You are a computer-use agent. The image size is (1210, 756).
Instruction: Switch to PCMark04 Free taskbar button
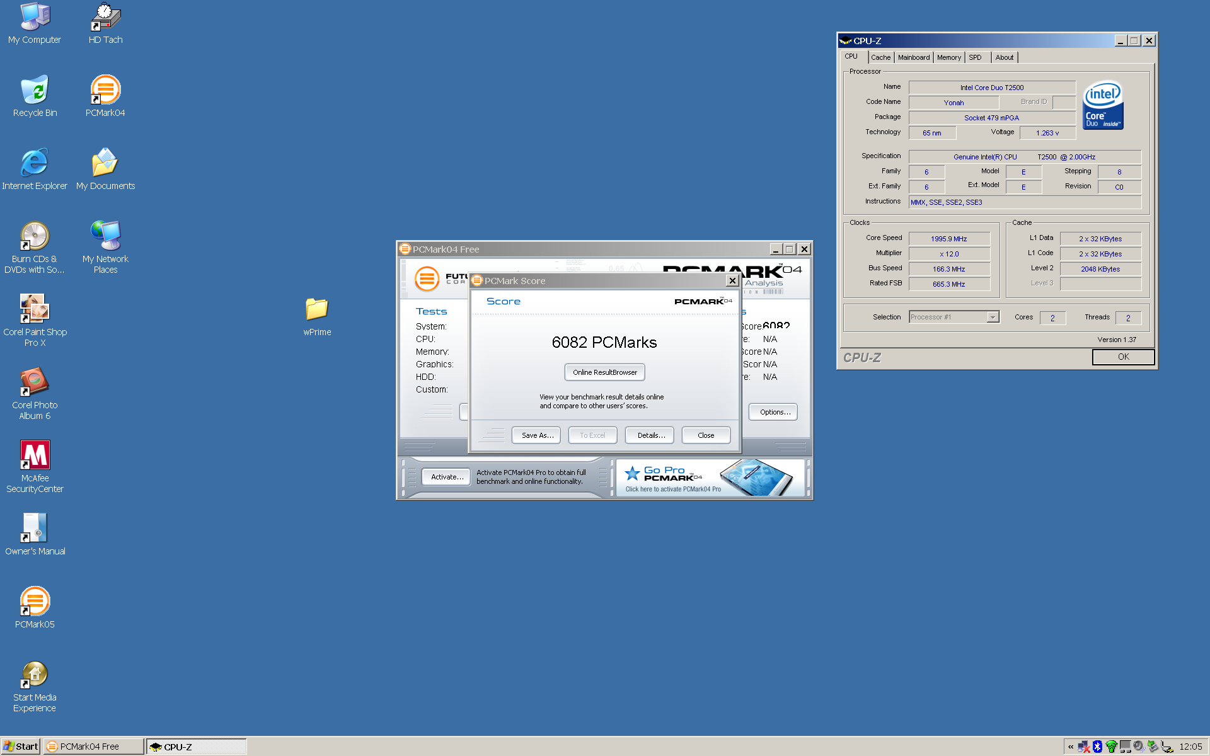pos(94,747)
